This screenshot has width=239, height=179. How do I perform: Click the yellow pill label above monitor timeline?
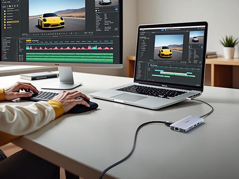(x=28, y=41)
